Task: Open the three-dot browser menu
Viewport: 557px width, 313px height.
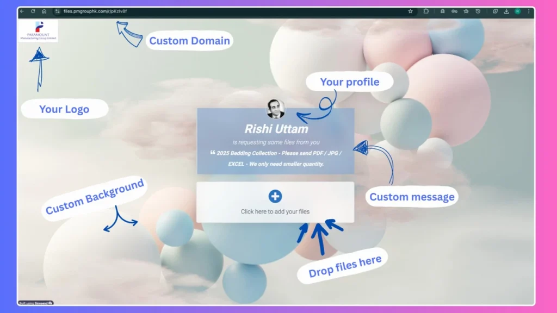Action: tap(528, 11)
